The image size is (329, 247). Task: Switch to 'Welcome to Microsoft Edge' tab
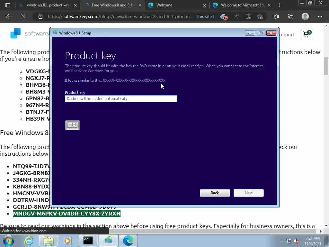coord(242,5)
